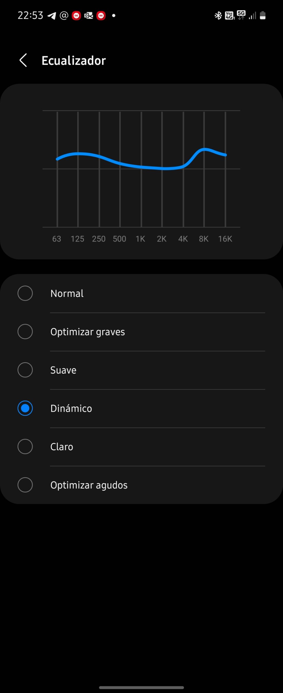Image resolution: width=283 pixels, height=693 pixels.
Task: Tap the back arrow icon
Action: tap(24, 60)
